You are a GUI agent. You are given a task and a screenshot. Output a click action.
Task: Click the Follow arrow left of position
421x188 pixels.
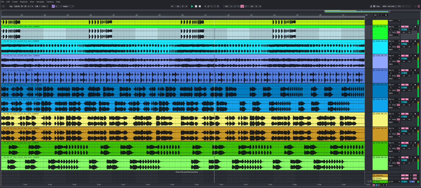[172, 6]
